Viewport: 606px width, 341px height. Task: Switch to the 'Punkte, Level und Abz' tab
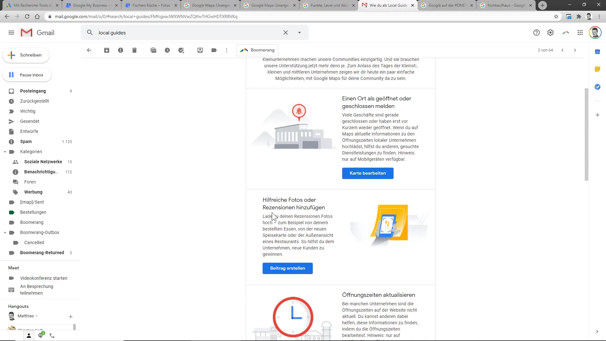click(329, 5)
